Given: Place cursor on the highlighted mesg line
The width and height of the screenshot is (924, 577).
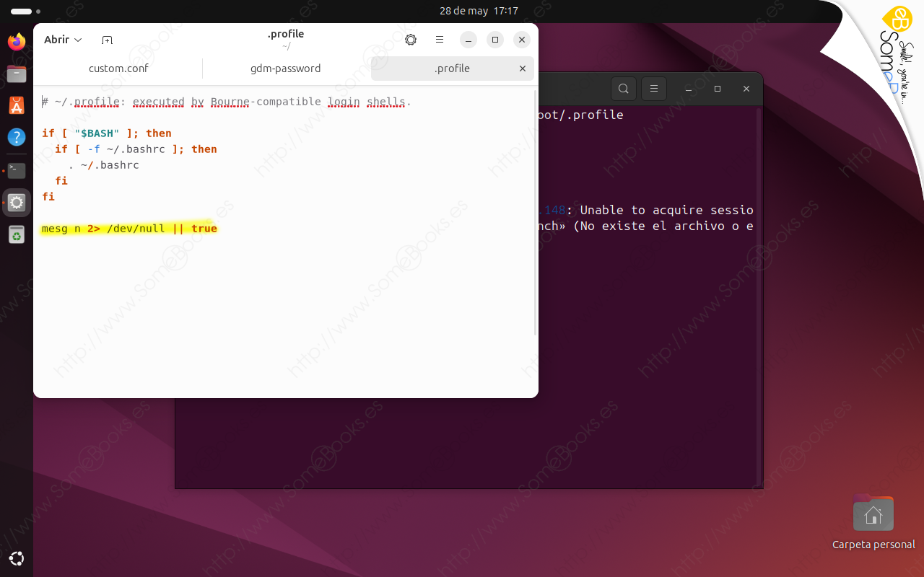Looking at the screenshot, I should [128, 228].
